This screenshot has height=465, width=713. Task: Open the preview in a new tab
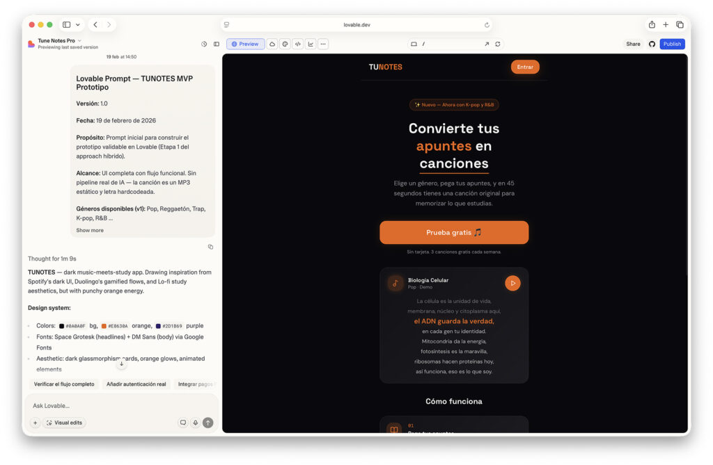point(487,44)
